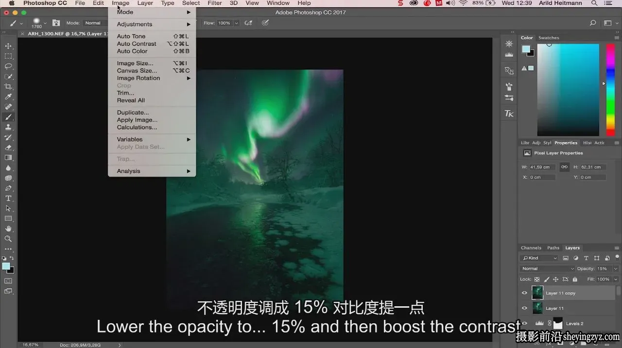622x348 pixels.
Task: Switch to the Channels tab
Action: point(531,248)
